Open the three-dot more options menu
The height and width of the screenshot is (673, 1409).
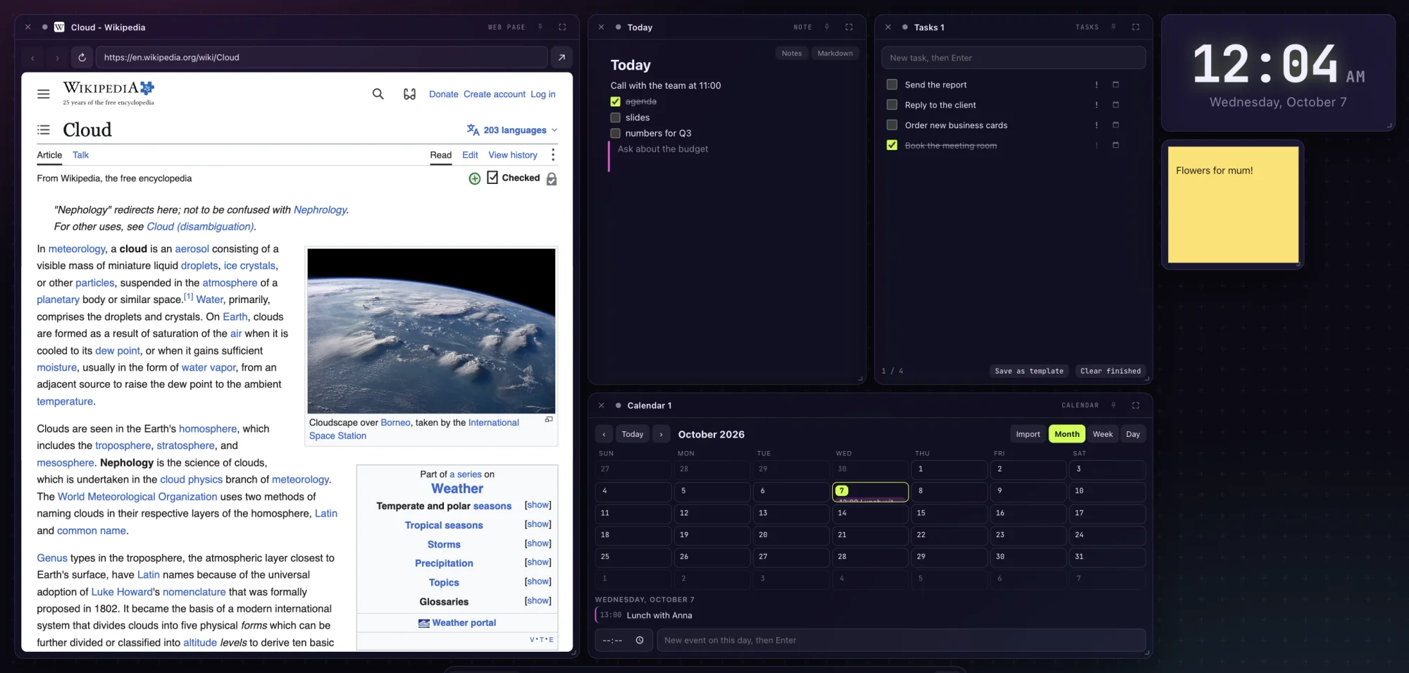(x=553, y=155)
